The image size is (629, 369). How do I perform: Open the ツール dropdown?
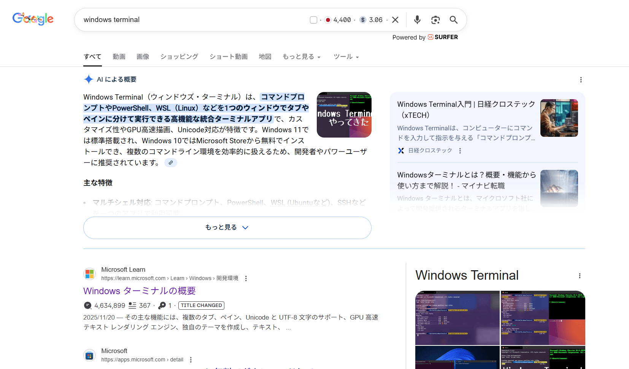pyautogui.click(x=345, y=57)
